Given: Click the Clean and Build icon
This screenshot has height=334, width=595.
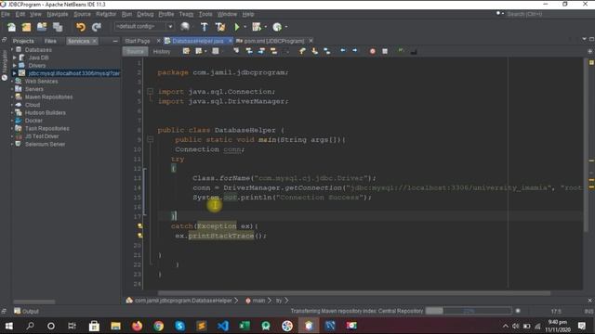Looking at the screenshot, I should 220,27.
